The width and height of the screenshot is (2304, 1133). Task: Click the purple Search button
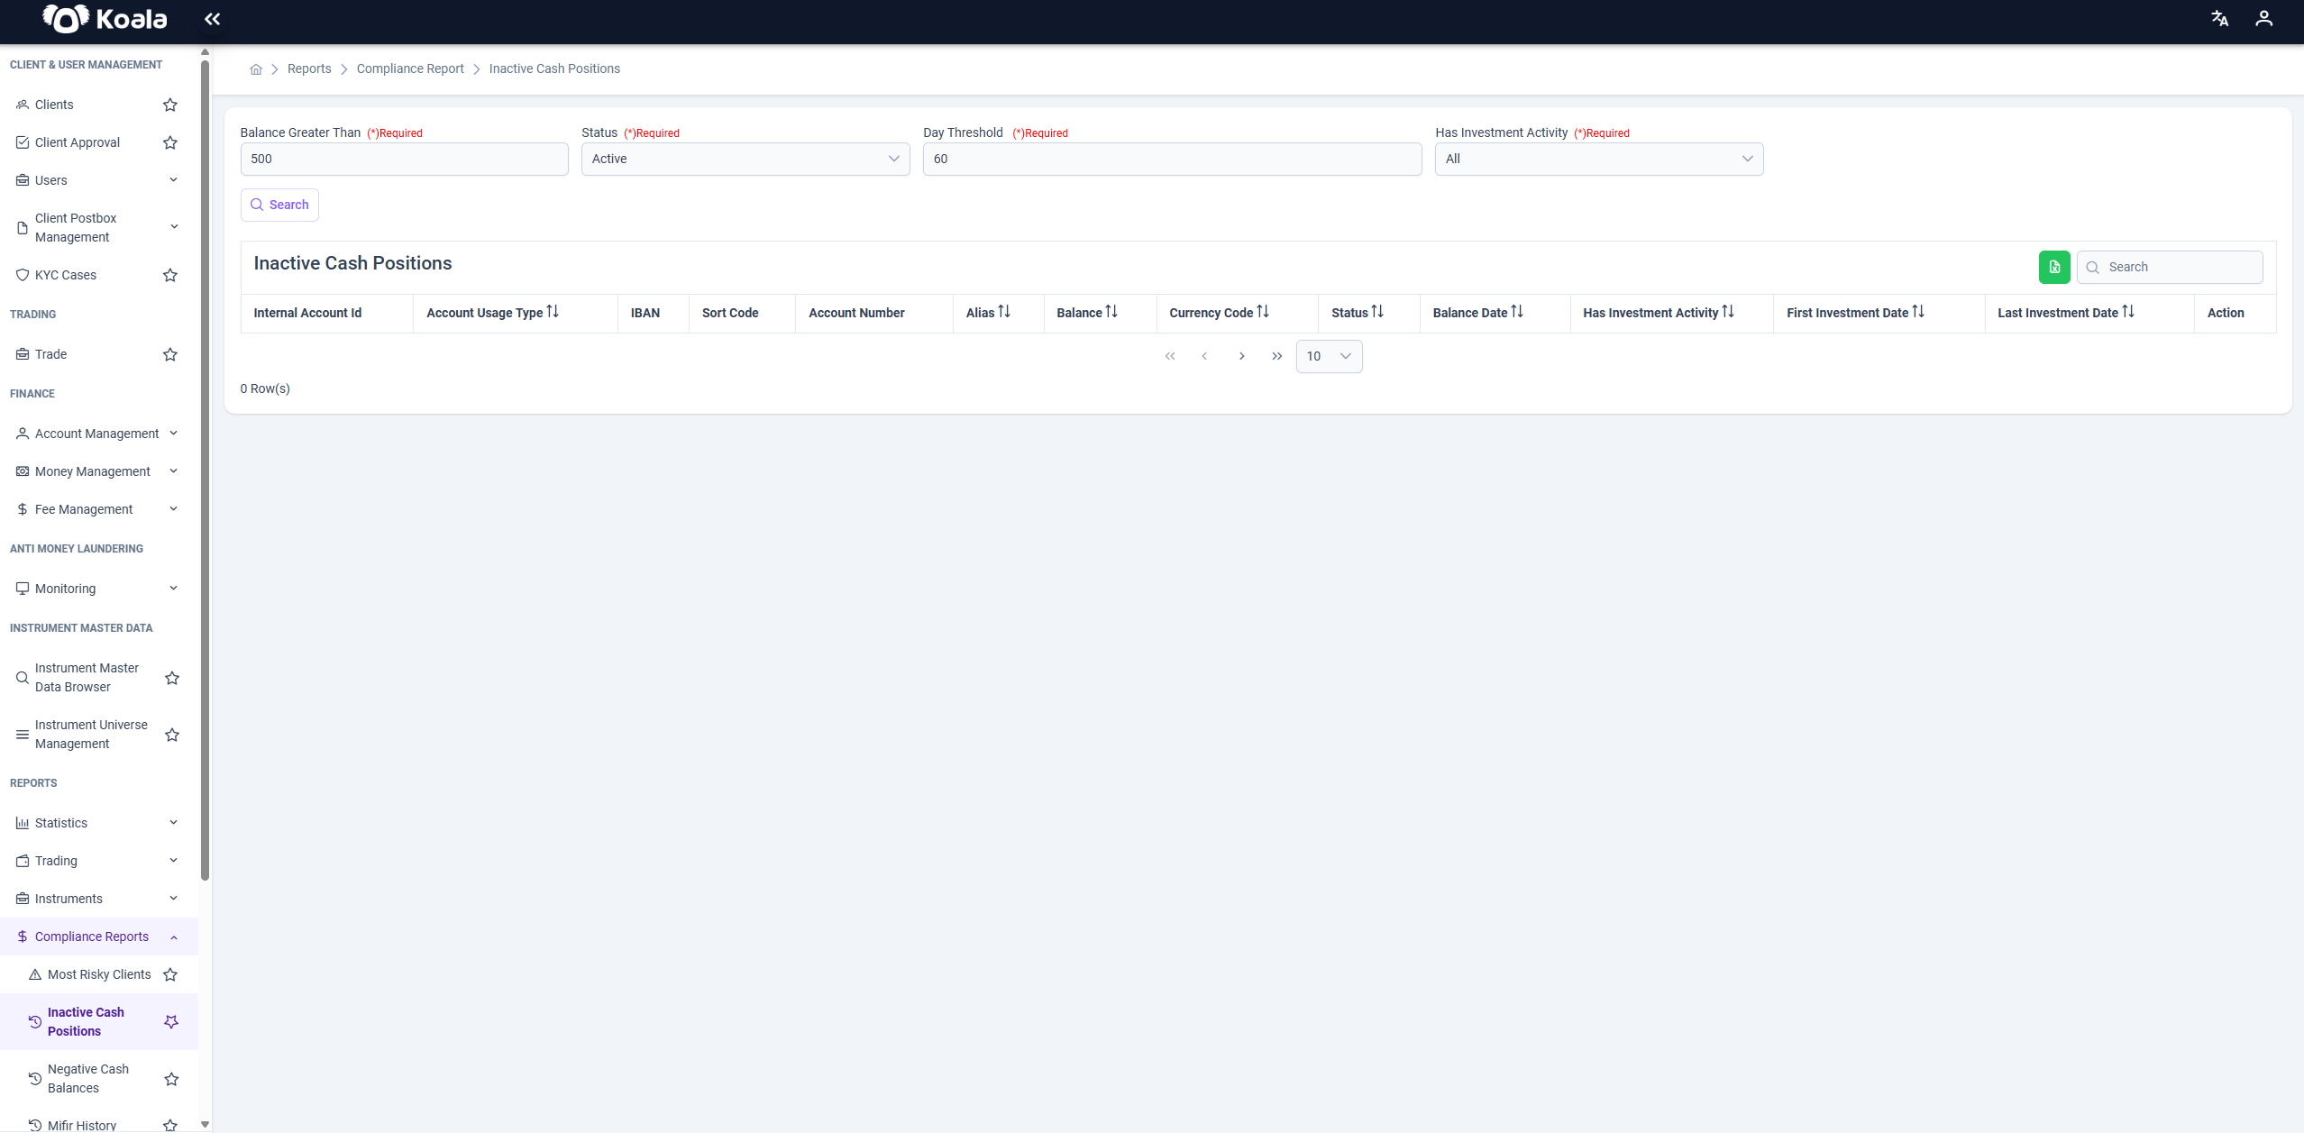[x=279, y=205]
